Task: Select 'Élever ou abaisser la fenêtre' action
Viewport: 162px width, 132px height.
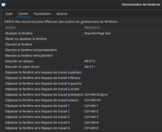Action: (x=26, y=39)
